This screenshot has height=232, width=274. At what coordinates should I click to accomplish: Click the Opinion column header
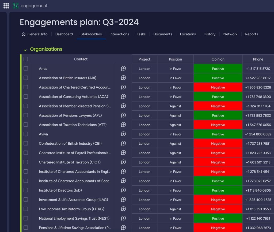(218, 59)
